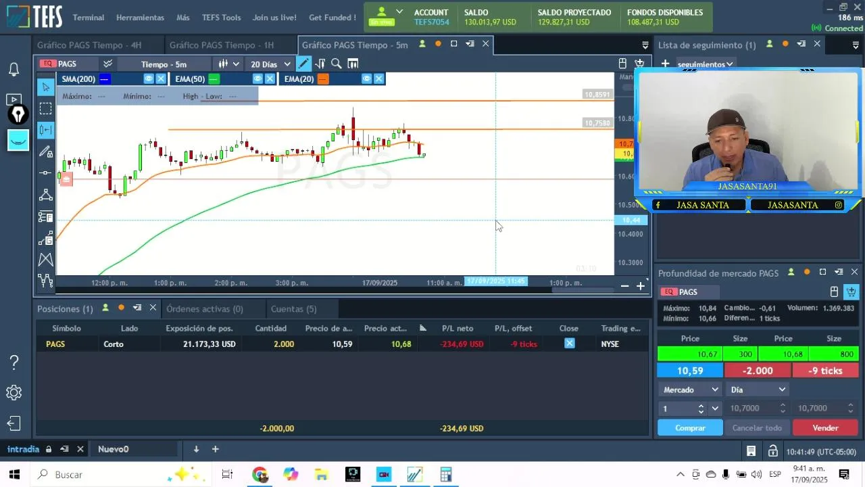Viewport: 865px width, 487px height.
Task: Open the seguimientos watchlist dropdown
Action: pyautogui.click(x=705, y=64)
